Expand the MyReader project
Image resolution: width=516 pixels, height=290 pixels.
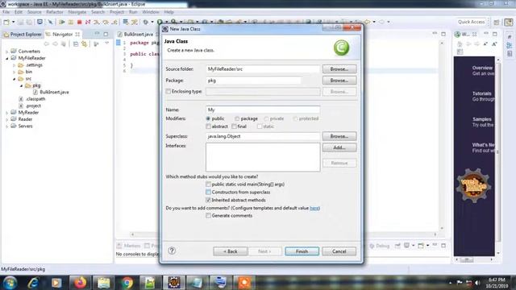(x=7, y=113)
